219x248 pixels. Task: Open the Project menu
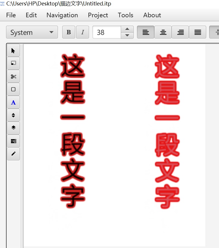(98, 15)
